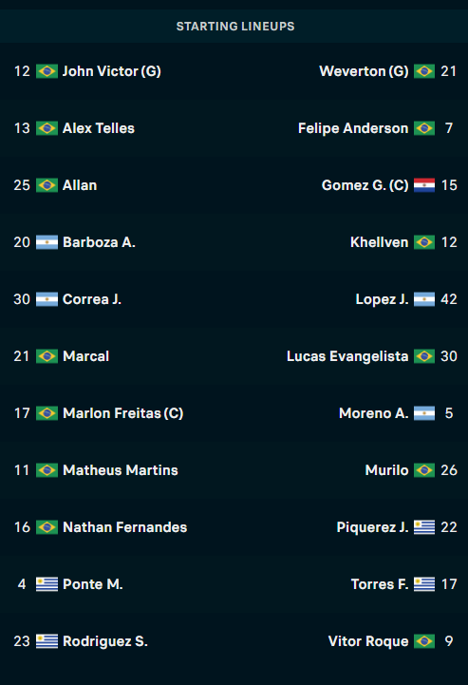Open Lucas Evangelista's player page
468x685 pixels.
[x=347, y=356]
